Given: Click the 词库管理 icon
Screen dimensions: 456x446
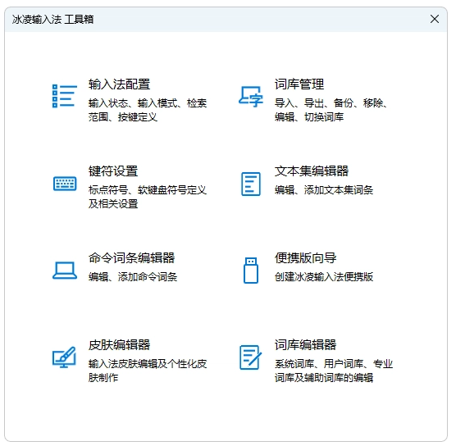Looking at the screenshot, I should coord(251,96).
